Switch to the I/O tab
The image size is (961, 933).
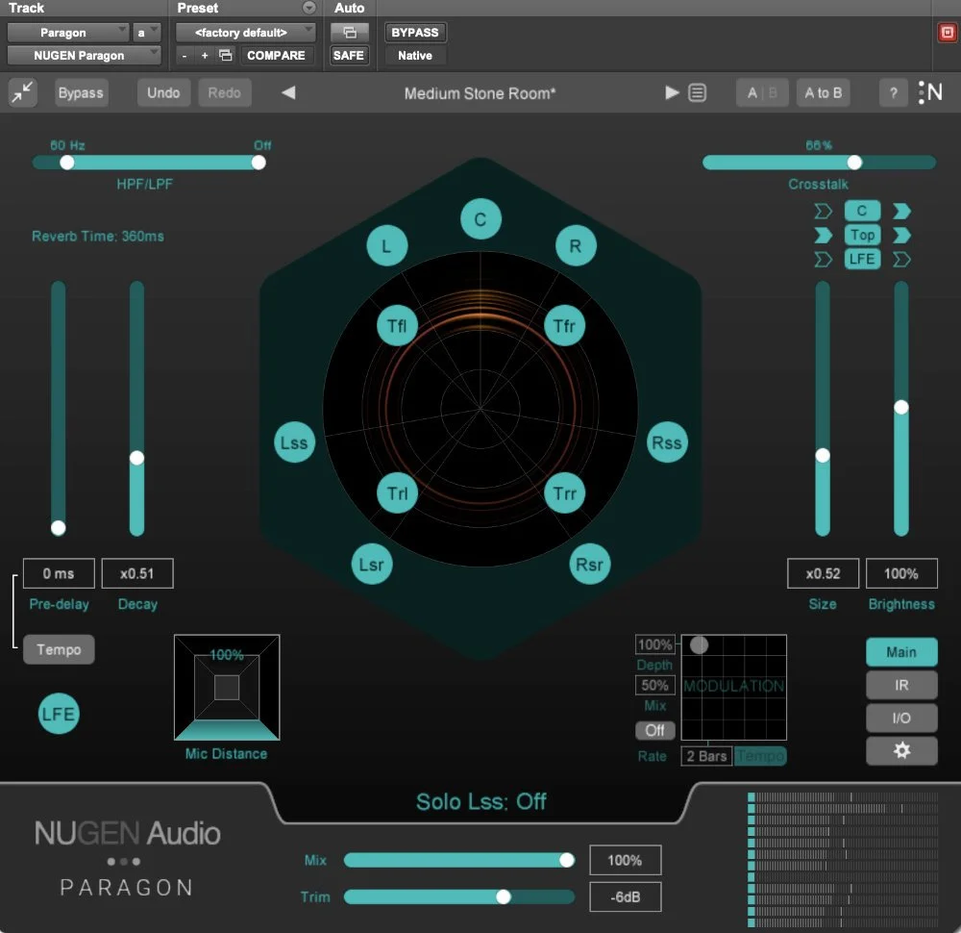tap(901, 718)
